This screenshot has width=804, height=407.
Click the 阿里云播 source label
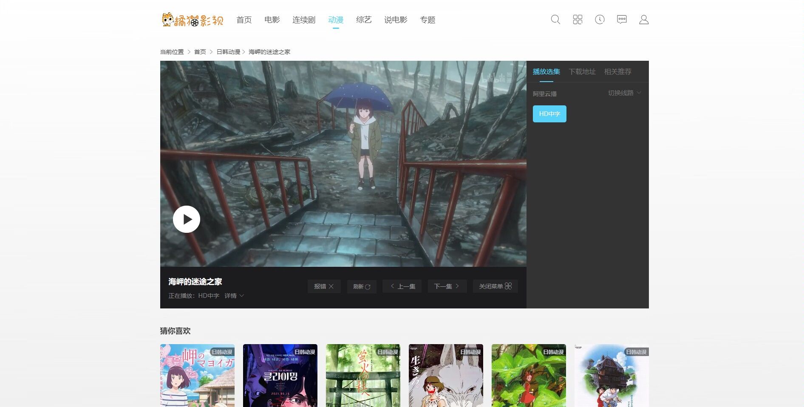pyautogui.click(x=545, y=94)
